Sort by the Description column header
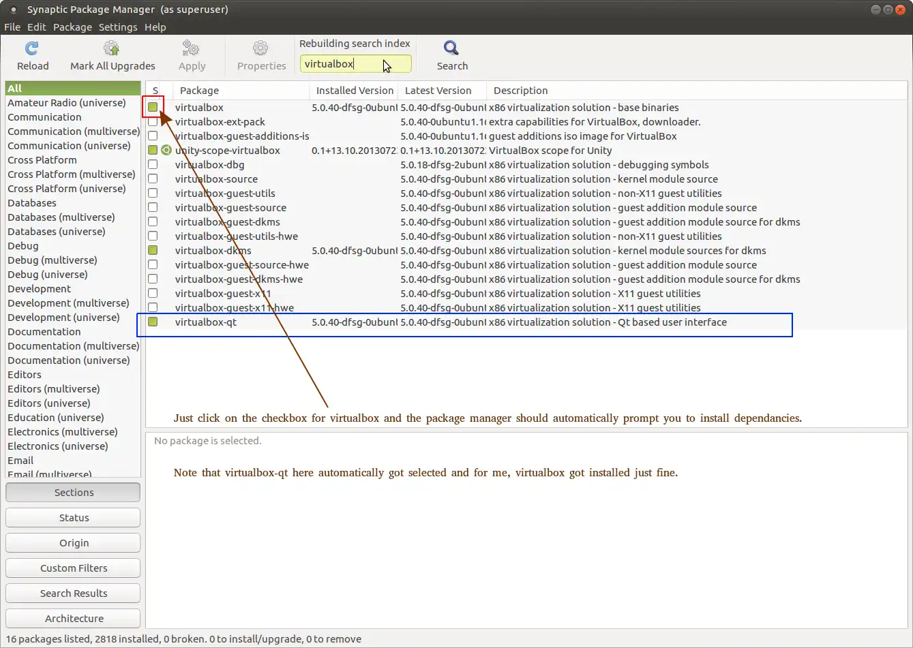 coord(697,91)
